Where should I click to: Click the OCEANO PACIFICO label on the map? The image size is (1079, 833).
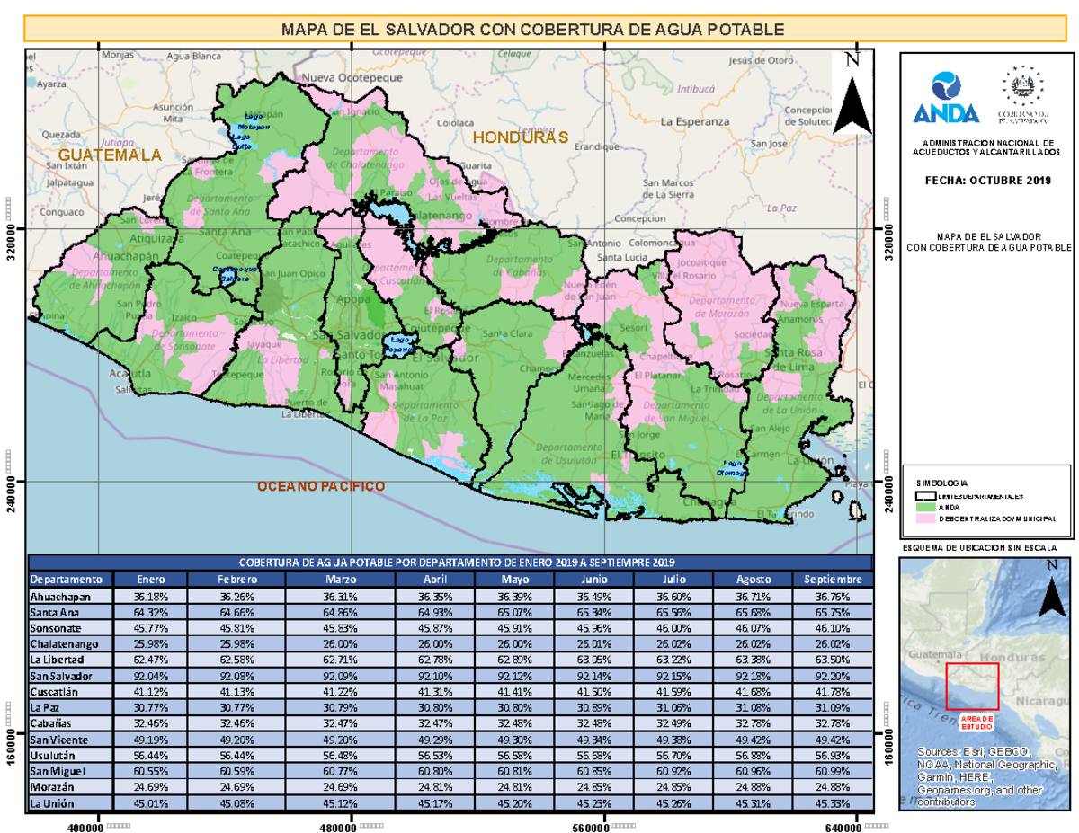322,486
